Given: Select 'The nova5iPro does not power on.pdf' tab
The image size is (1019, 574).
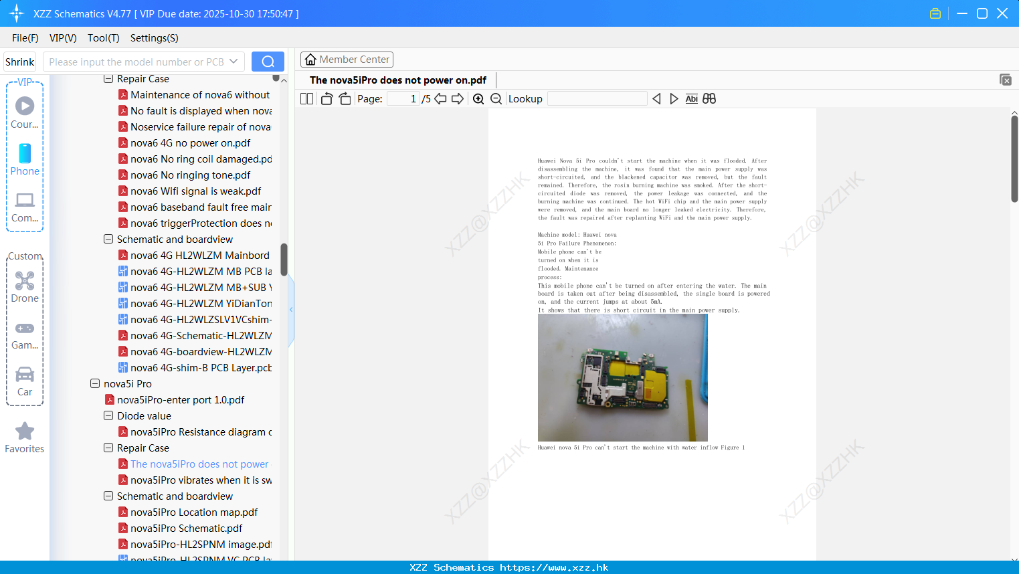Looking at the screenshot, I should click(x=398, y=80).
